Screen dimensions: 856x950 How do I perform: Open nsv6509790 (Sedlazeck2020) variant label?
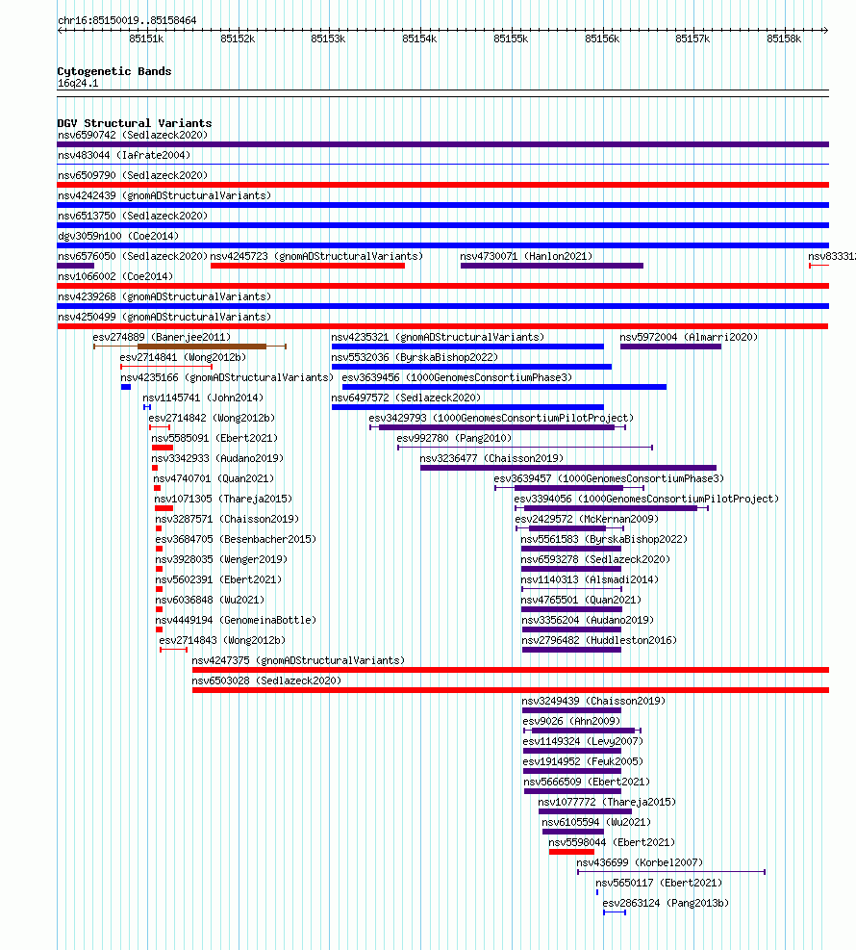tap(133, 176)
